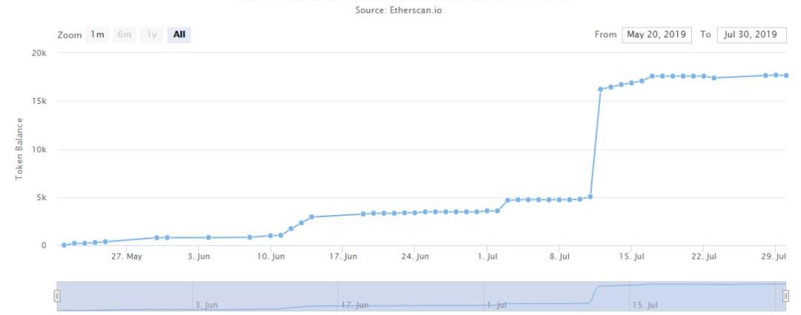The image size is (801, 315).
Task: Click the 10. Jun x-axis label
Action: click(x=271, y=256)
